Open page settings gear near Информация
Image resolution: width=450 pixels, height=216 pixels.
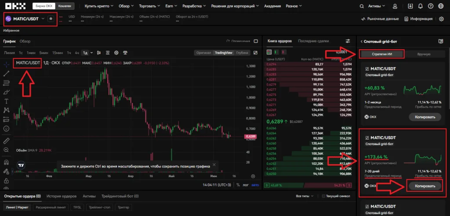click(441, 19)
